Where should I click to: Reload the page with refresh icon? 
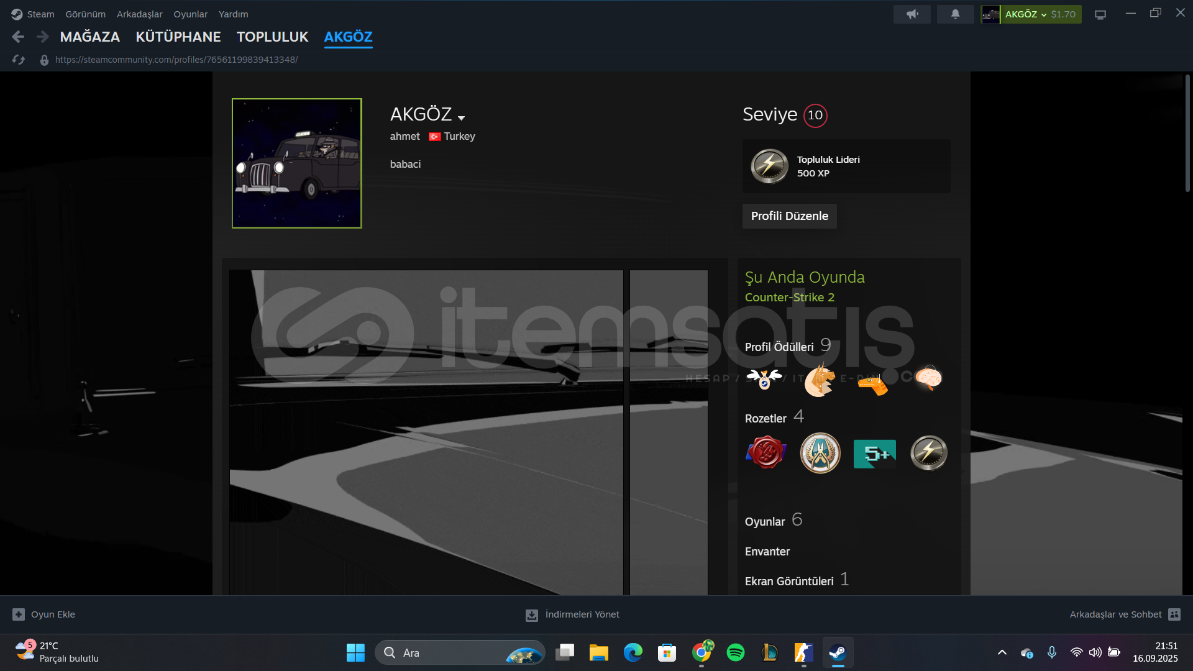pos(19,60)
